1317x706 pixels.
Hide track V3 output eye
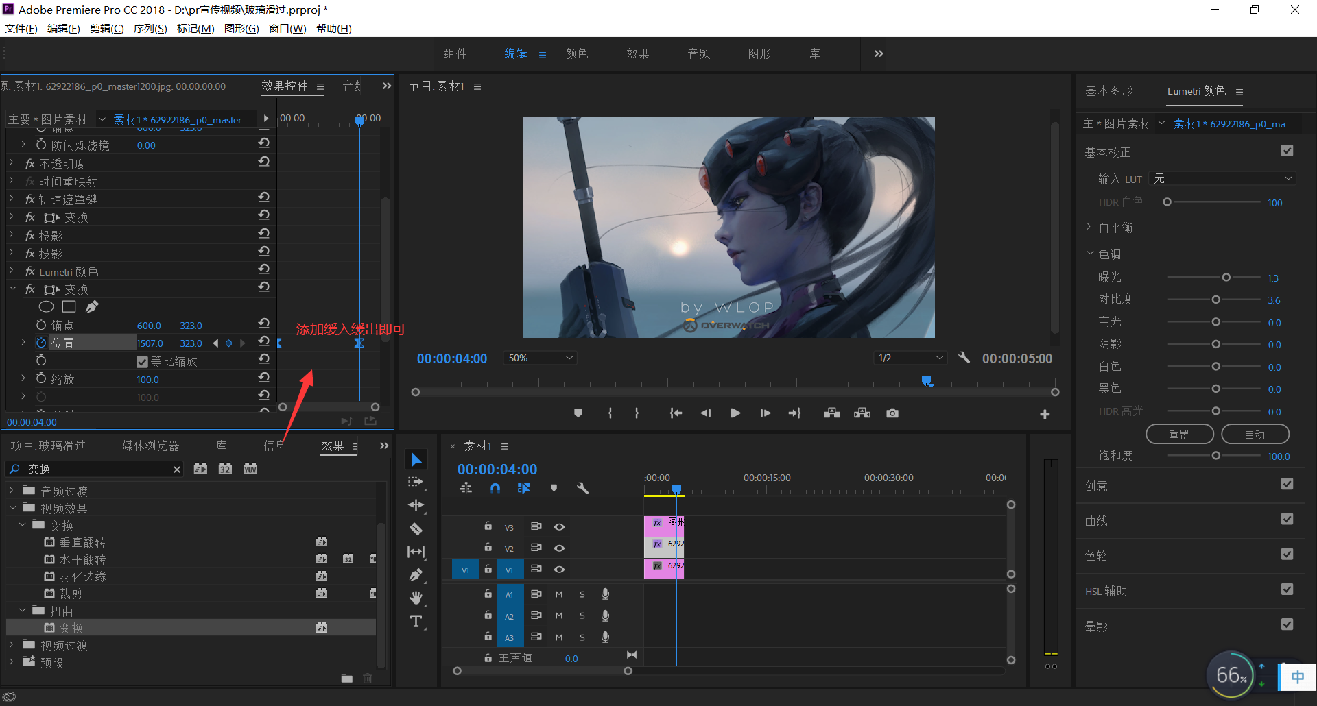point(559,527)
